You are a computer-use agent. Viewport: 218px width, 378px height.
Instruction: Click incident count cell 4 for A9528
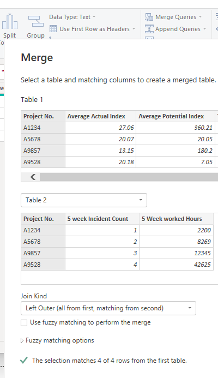pyautogui.click(x=102, y=265)
